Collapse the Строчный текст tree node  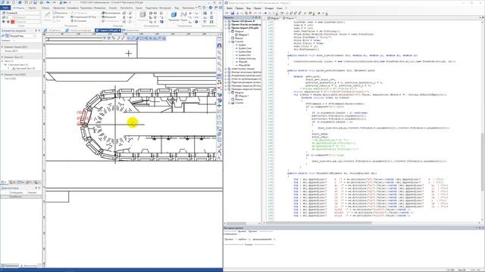click(5, 65)
